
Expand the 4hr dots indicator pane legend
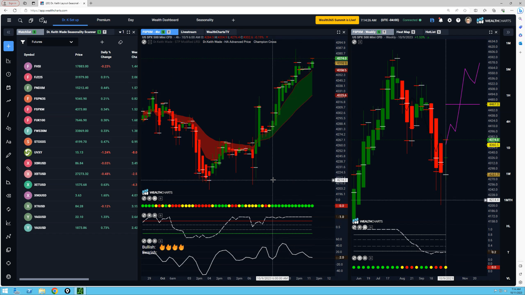pos(161,199)
